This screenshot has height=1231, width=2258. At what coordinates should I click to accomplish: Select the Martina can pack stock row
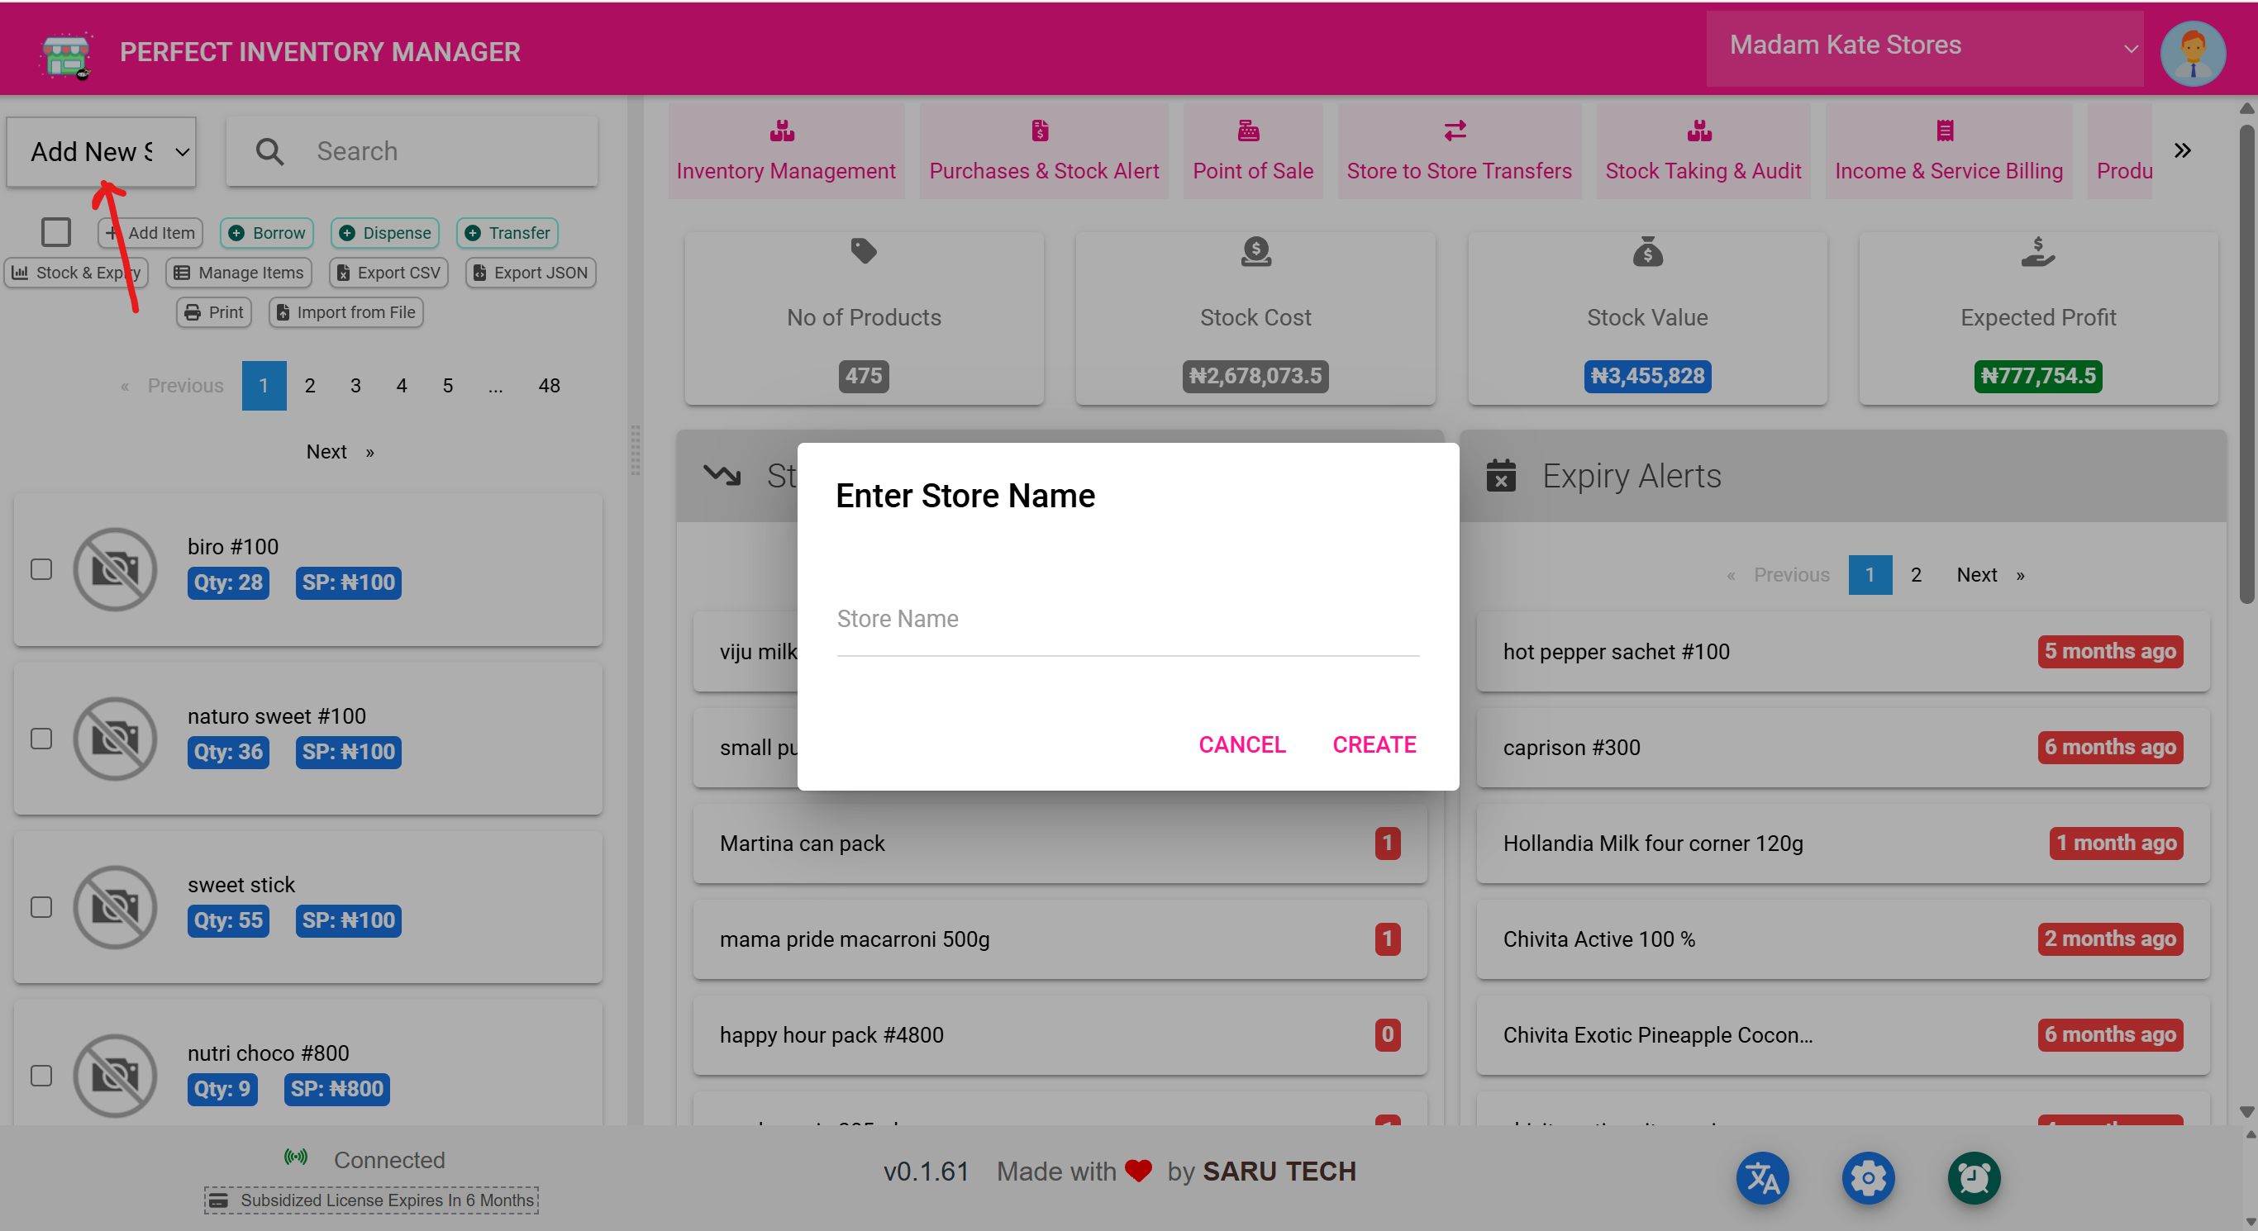(x=1059, y=844)
